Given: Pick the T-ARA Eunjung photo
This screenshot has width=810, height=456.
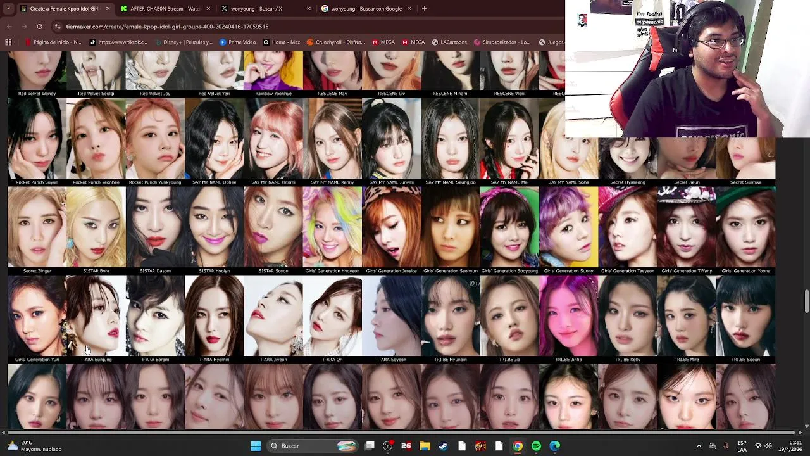Looking at the screenshot, I should pyautogui.click(x=96, y=315).
